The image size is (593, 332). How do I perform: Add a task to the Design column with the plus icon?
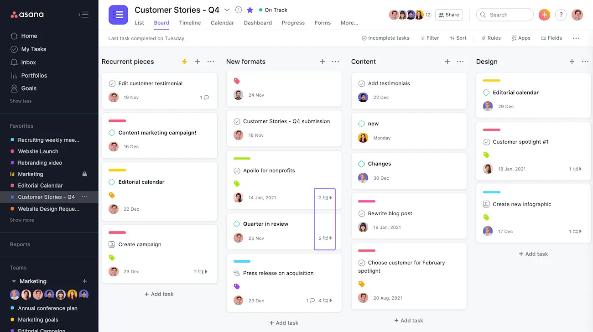pyautogui.click(x=572, y=62)
